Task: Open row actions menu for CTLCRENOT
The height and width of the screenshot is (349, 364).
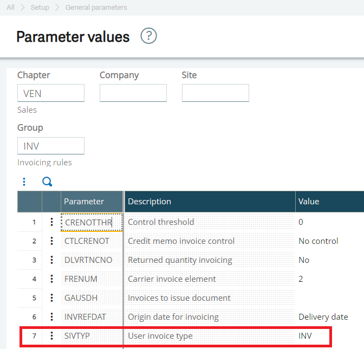Action: [51, 241]
